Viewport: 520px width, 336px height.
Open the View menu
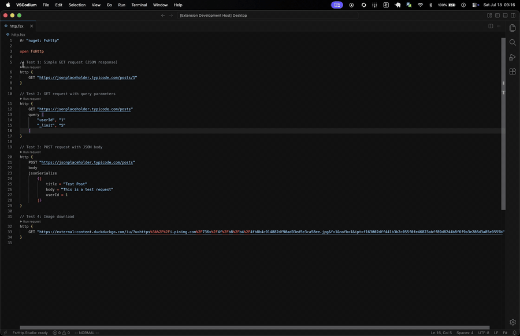[96, 5]
